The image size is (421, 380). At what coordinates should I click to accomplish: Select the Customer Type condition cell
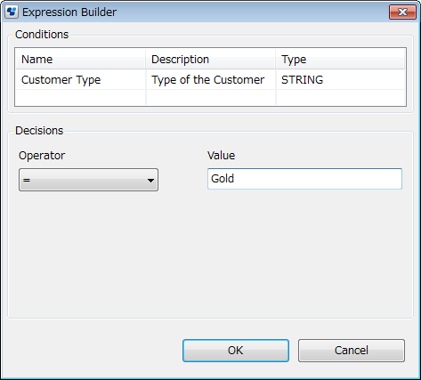(x=80, y=79)
